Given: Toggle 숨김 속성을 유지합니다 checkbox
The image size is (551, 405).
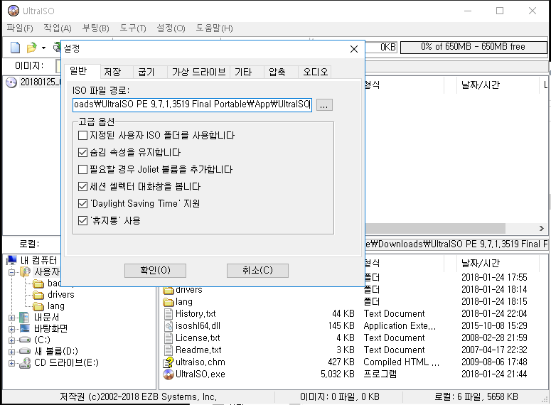Looking at the screenshot, I should coord(82,152).
